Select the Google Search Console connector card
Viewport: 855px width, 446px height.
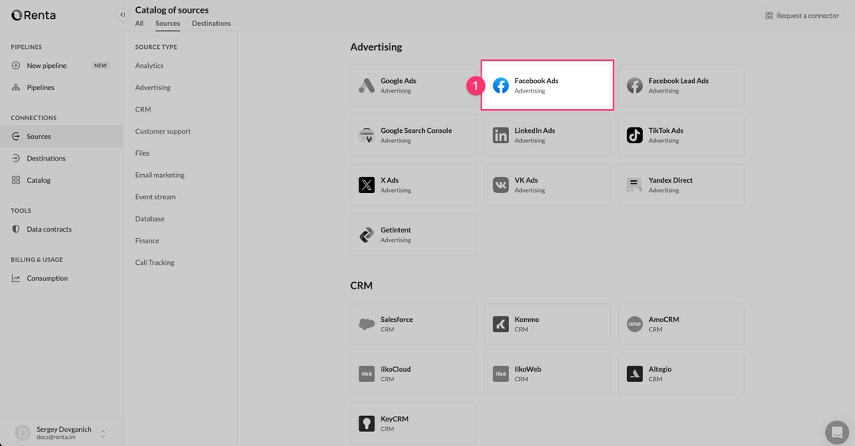point(414,135)
